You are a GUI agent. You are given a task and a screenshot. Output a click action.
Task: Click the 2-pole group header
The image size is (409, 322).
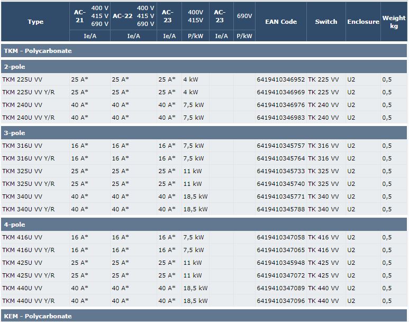coord(15,67)
